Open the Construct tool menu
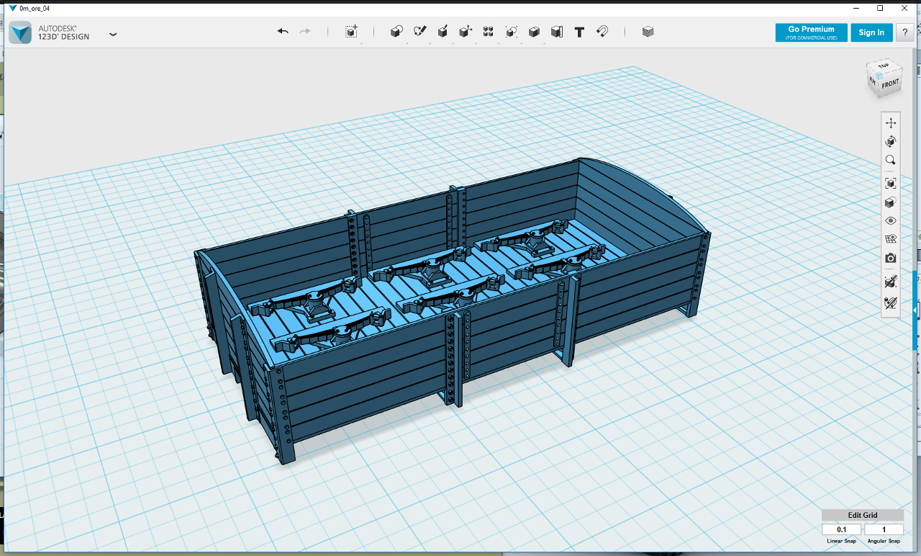Image resolution: width=921 pixels, height=556 pixels. [x=443, y=32]
